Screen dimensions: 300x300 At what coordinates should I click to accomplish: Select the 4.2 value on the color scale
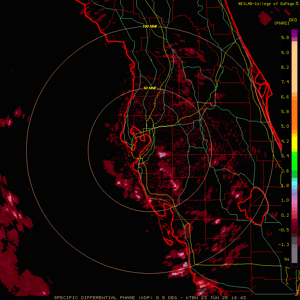[285, 141]
